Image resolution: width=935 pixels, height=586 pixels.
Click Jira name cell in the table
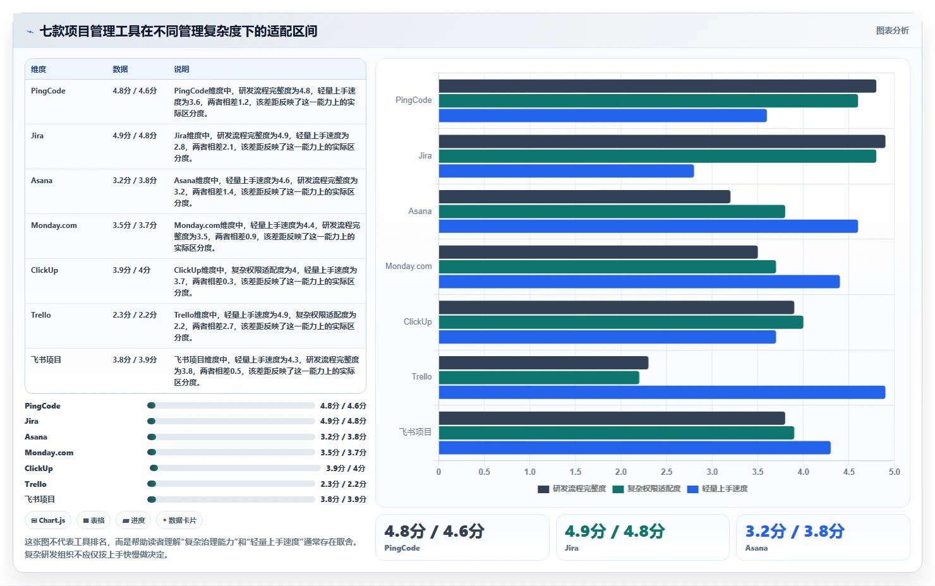click(x=37, y=136)
